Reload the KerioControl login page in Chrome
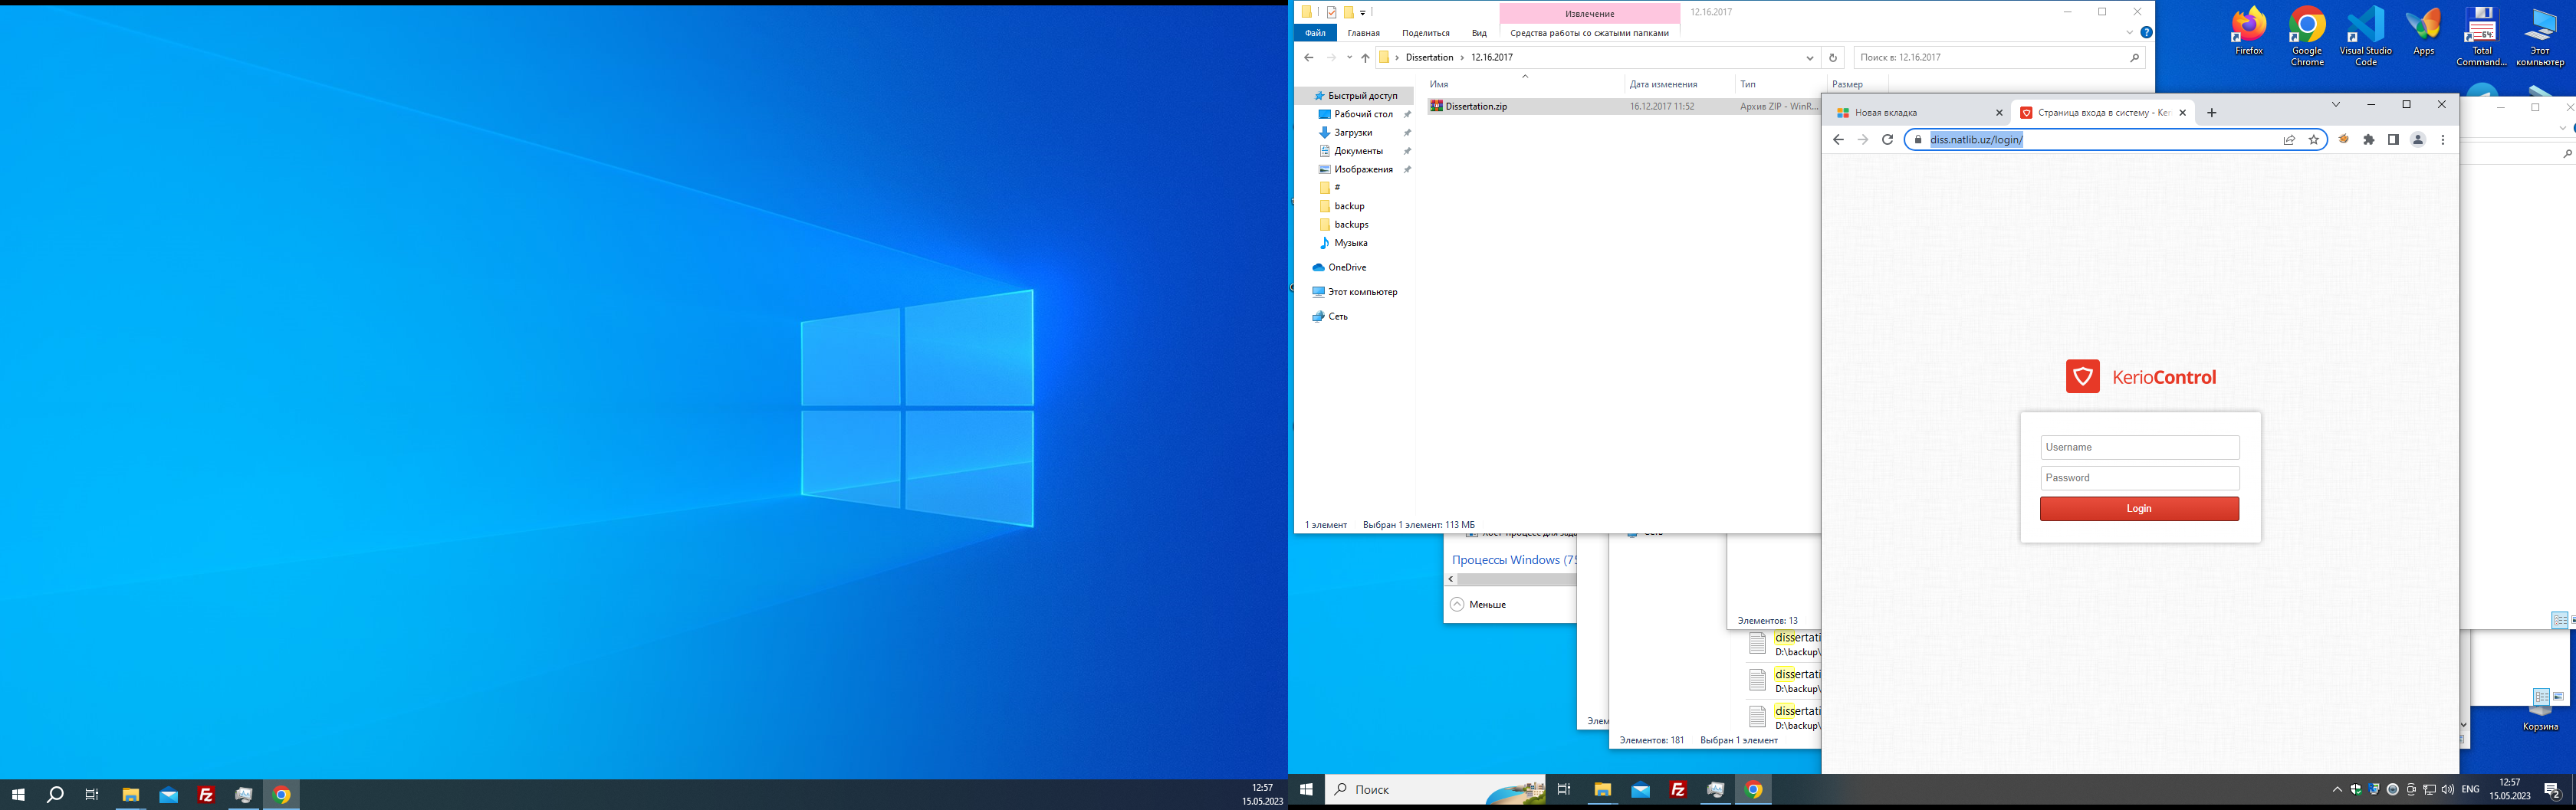Viewport: 2576px width, 810px height. tap(1887, 140)
